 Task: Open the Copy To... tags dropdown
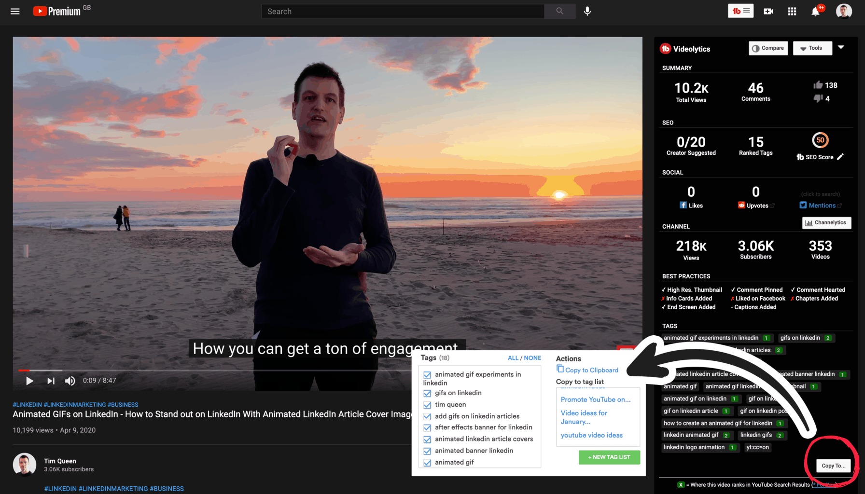(834, 466)
